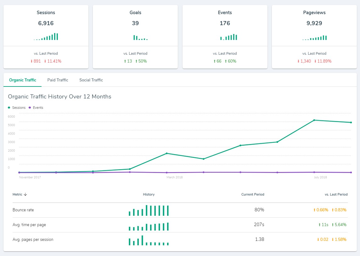Click the Sessions card sparkline bars
Image resolution: width=360 pixels, height=256 pixels.
click(46, 37)
